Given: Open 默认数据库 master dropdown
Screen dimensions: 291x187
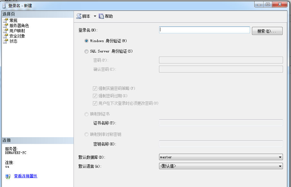Looking at the screenshot, I should [x=221, y=157].
